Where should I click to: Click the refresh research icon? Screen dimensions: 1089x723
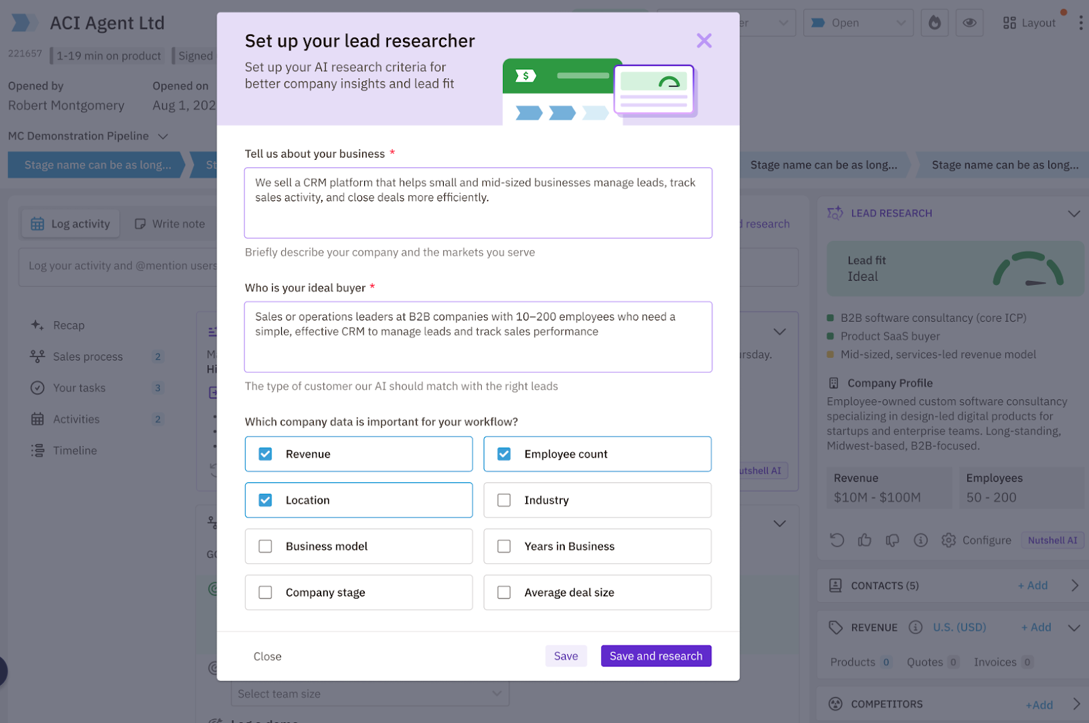pos(836,540)
